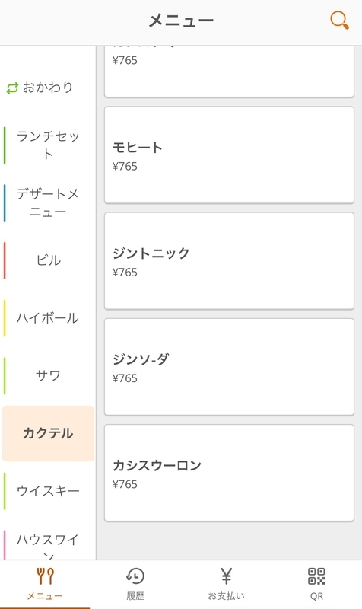Select the ハイボール category
The width and height of the screenshot is (362, 609).
click(x=48, y=318)
